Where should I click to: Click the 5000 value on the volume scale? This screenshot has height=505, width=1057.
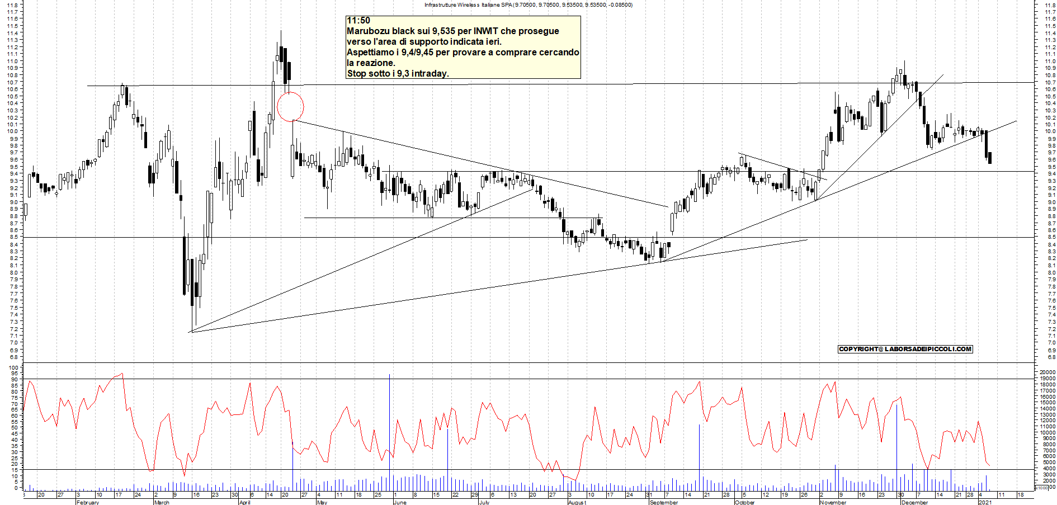[1048, 462]
